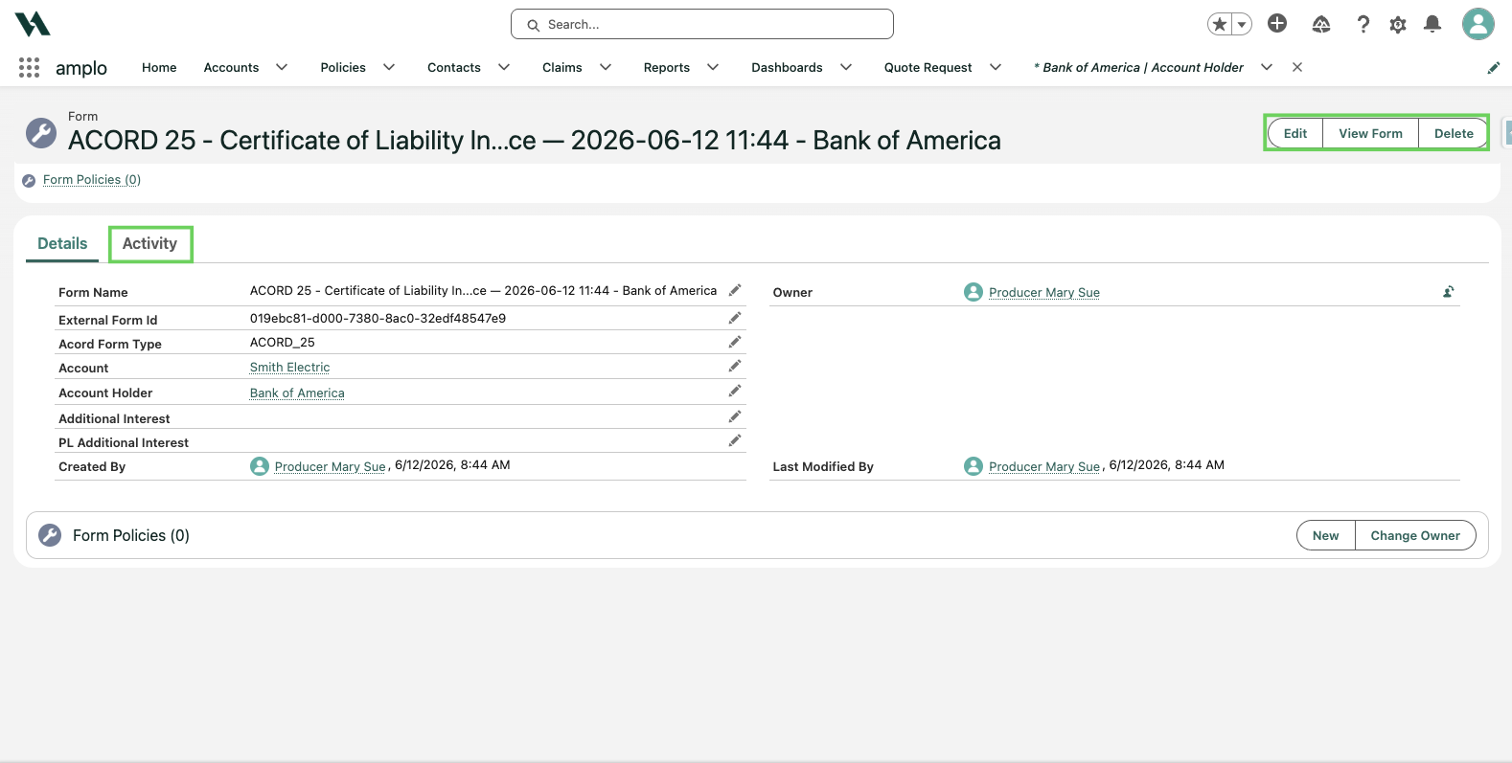Viewport: 1512px width, 763px height.
Task: Expand the Reports menu chevron
Action: tap(713, 67)
